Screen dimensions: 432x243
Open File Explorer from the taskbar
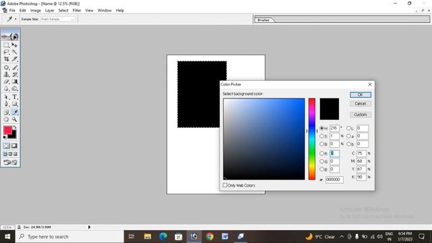point(148,237)
